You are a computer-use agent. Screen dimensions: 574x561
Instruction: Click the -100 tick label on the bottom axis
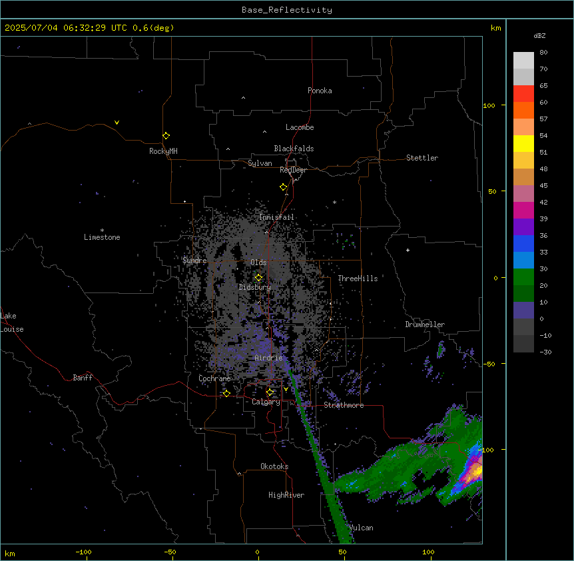(x=83, y=552)
